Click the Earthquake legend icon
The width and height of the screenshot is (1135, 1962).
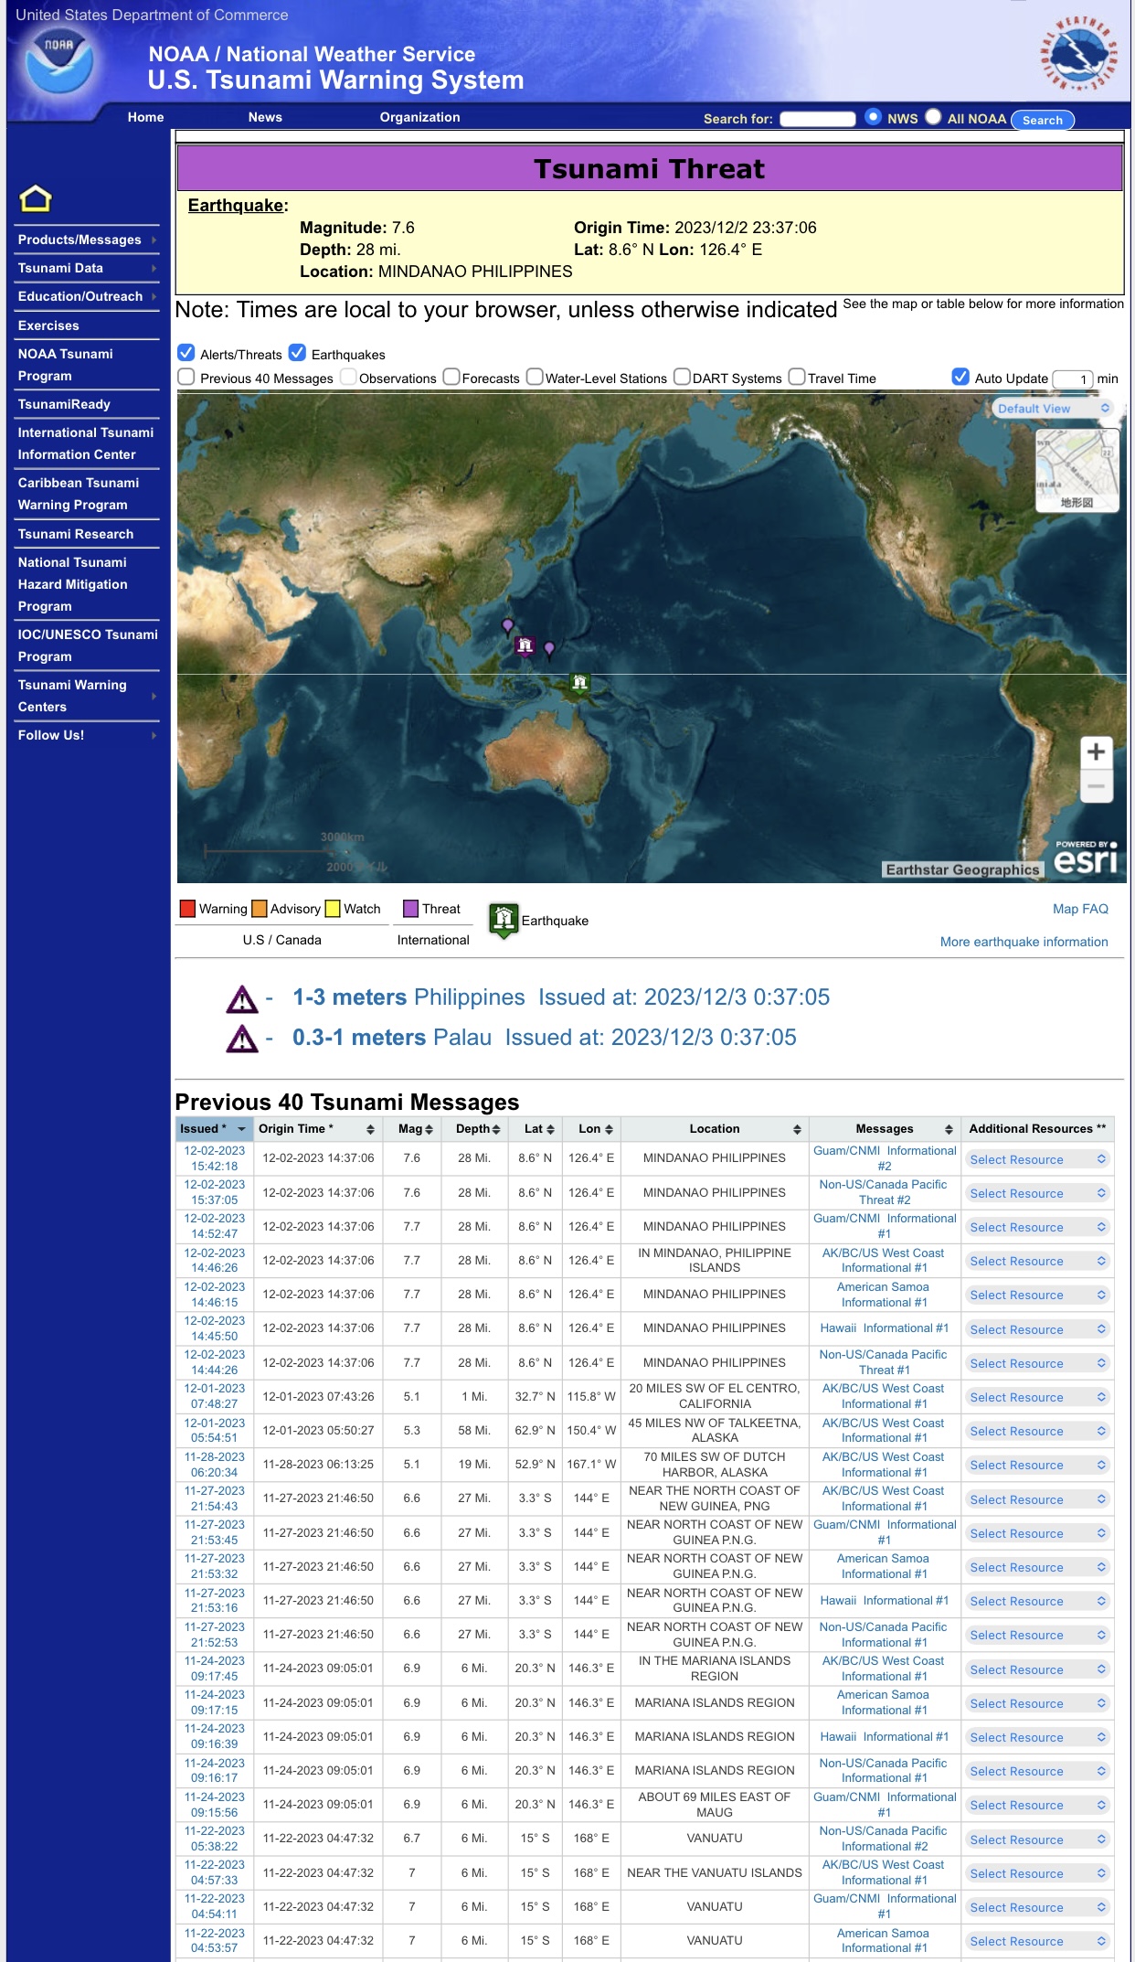[504, 920]
